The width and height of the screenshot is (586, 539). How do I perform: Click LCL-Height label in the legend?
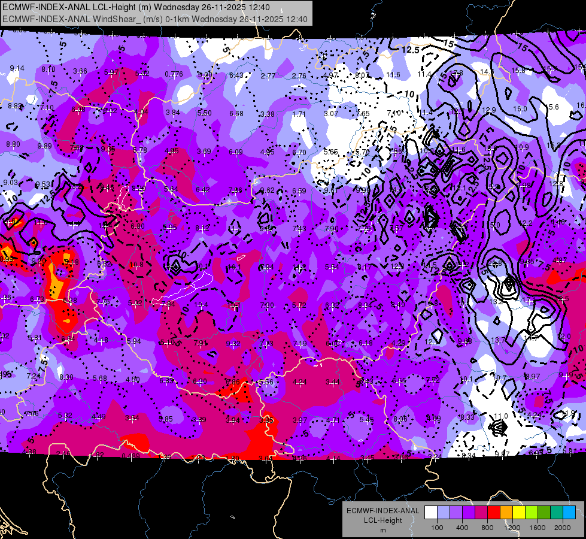[382, 520]
